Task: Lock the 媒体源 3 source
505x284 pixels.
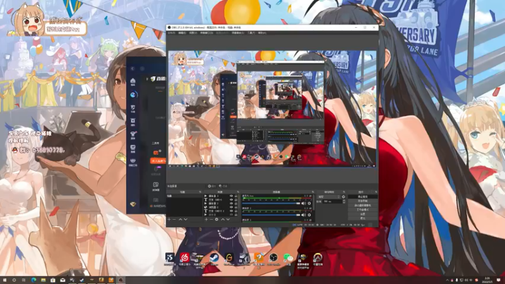Action: pos(236,196)
